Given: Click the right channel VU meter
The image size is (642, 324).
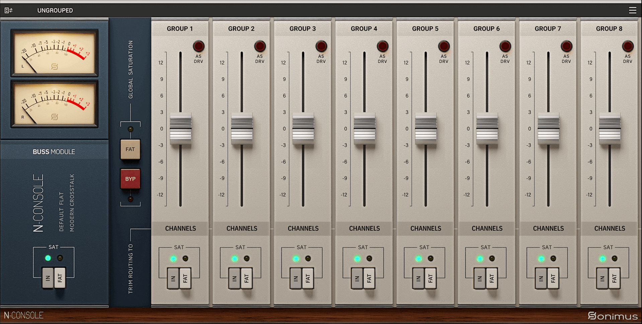Looking at the screenshot, I should (x=55, y=104).
